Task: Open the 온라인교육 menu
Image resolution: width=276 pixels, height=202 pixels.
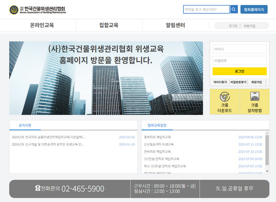Action: point(42,25)
